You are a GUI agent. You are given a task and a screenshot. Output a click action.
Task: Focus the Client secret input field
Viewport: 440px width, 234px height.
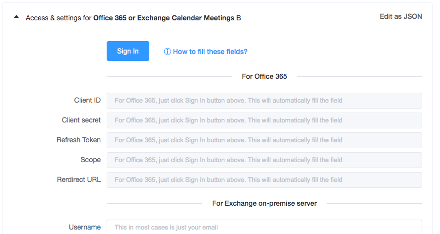[264, 120]
